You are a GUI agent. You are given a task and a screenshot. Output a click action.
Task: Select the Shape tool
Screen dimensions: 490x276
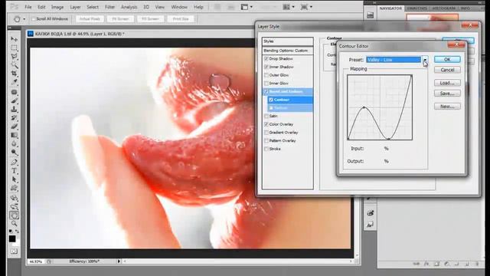14,188
